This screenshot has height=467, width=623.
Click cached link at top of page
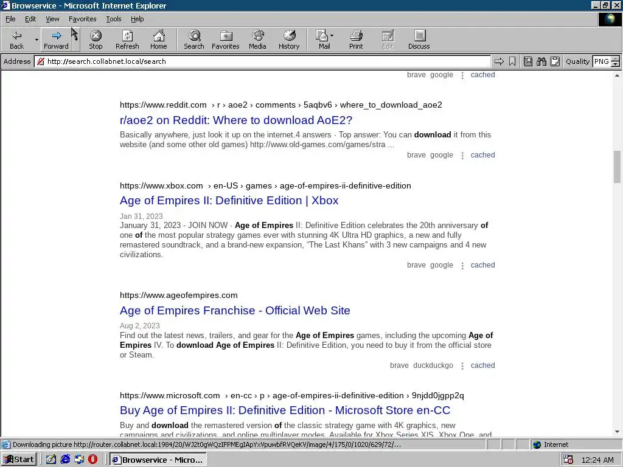click(482, 75)
